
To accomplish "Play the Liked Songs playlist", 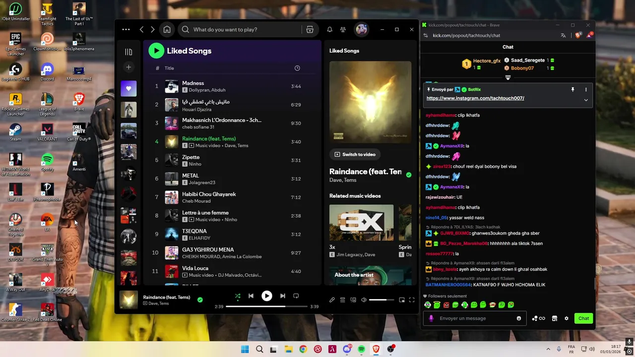I will pos(156,50).
